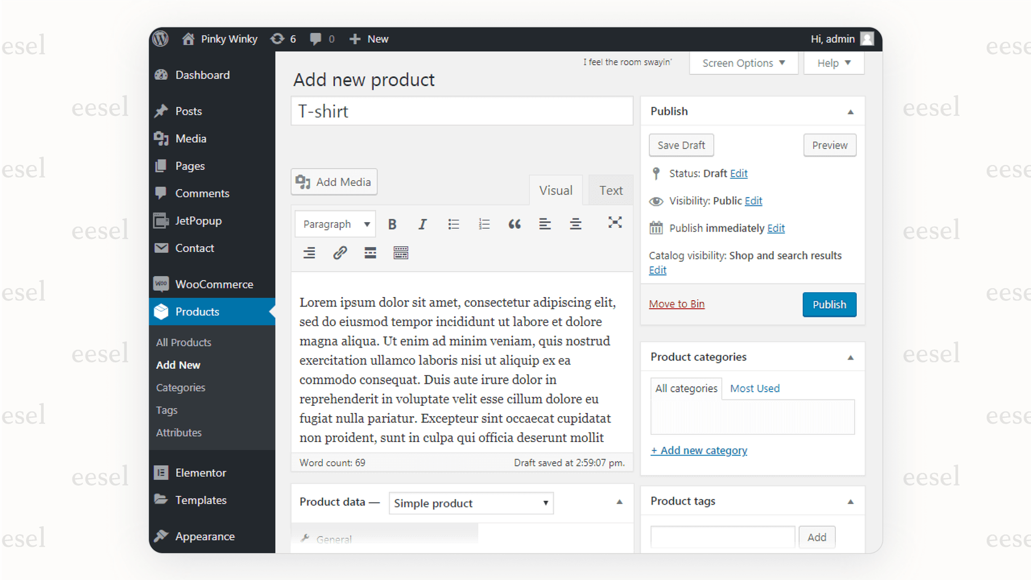The image size is (1031, 580).
Task: Collapse the Publish panel
Action: [851, 111]
